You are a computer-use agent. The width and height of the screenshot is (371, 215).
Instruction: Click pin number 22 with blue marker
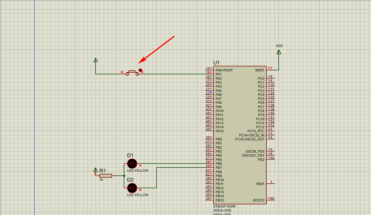[x=208, y=93]
